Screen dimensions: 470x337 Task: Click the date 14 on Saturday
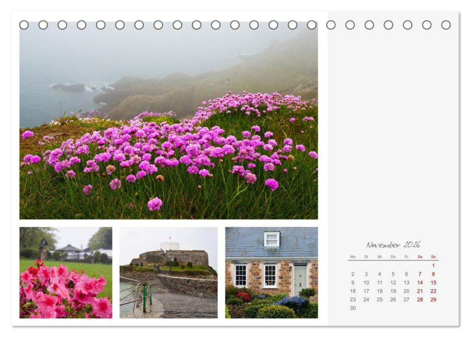(x=420, y=282)
